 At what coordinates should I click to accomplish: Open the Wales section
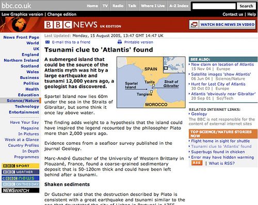tap(33, 72)
